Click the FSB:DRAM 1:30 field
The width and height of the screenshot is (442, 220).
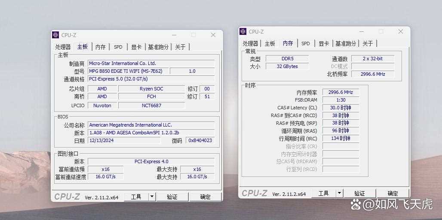point(341,100)
